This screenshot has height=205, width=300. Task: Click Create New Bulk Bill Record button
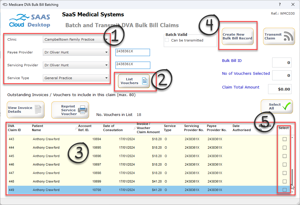[238, 36]
